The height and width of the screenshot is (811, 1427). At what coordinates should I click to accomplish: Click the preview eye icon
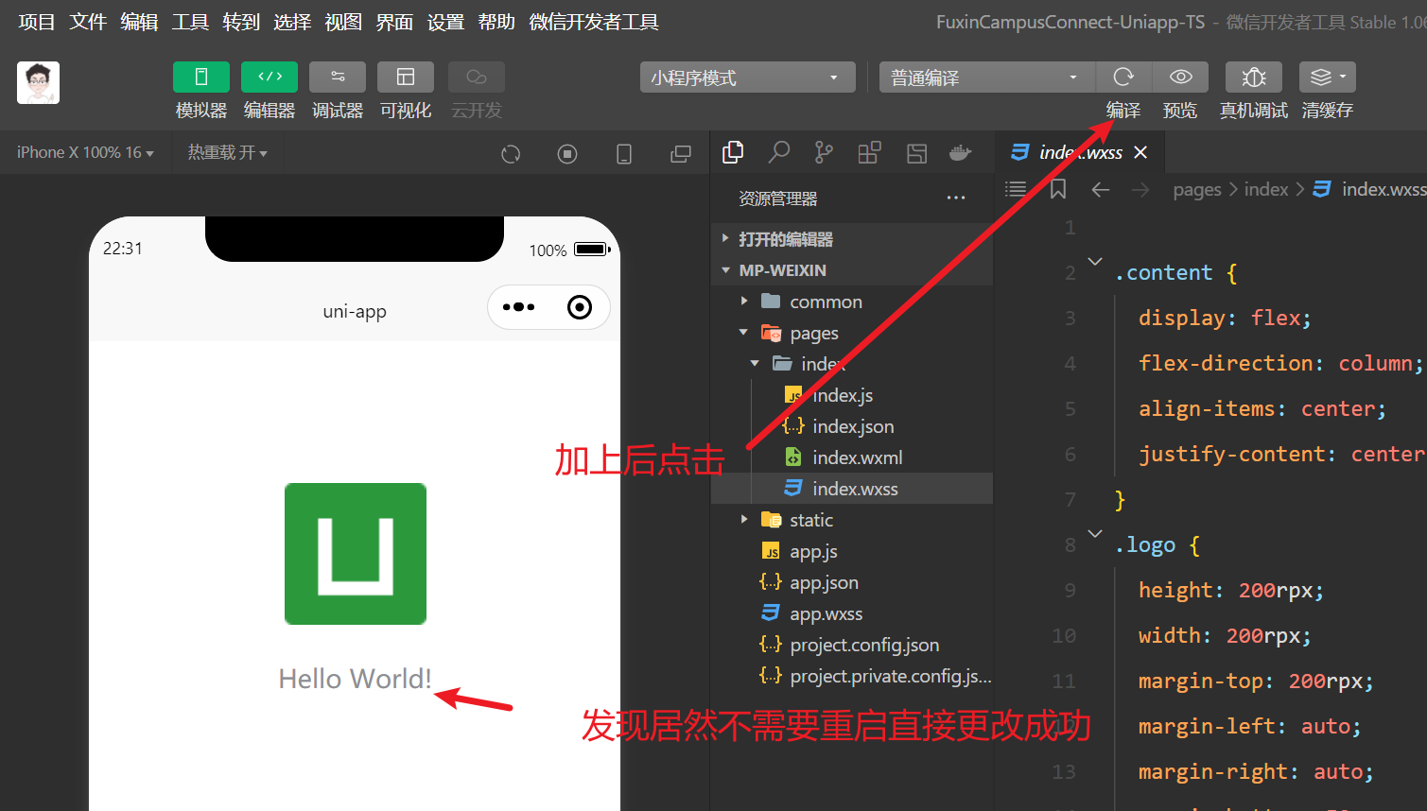1180,78
